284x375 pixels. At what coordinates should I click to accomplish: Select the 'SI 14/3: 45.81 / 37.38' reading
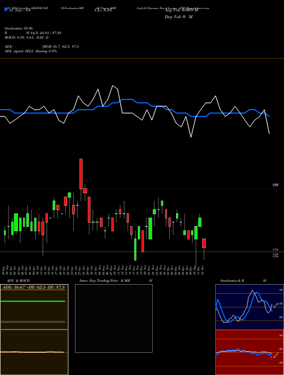coord(44,33)
